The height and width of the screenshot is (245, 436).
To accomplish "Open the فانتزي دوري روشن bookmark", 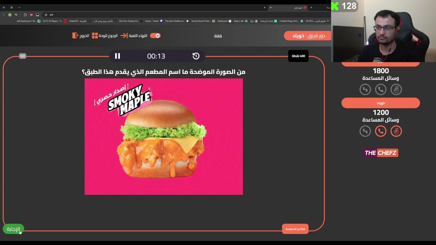I will [105, 21].
